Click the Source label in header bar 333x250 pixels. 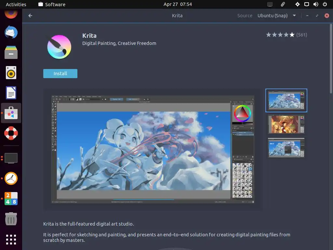[245, 16]
